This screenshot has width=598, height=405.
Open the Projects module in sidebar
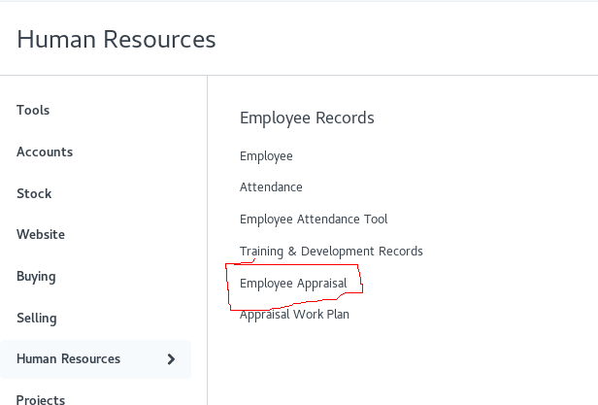pyautogui.click(x=41, y=399)
